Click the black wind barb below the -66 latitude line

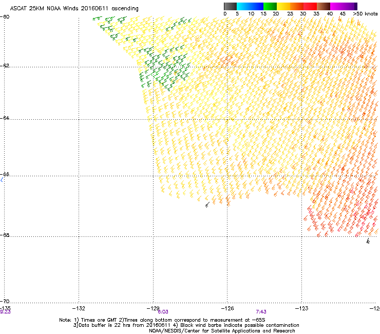point(207,205)
